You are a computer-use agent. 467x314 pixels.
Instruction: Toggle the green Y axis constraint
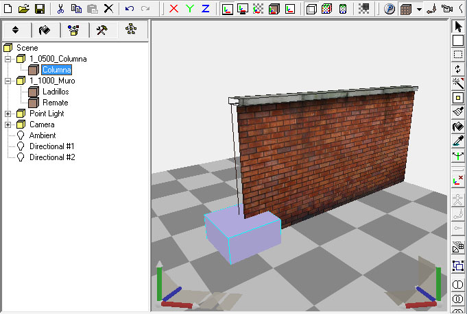[x=190, y=9]
